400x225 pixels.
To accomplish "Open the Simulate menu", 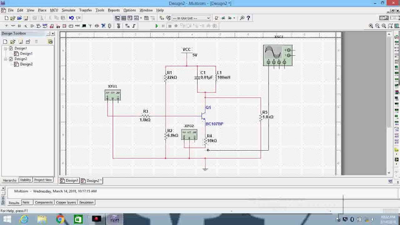I will click(x=68, y=10).
